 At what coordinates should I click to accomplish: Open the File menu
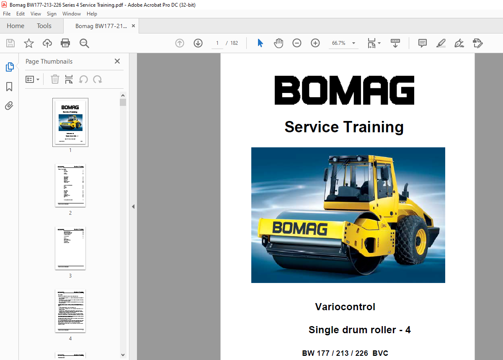coord(7,14)
